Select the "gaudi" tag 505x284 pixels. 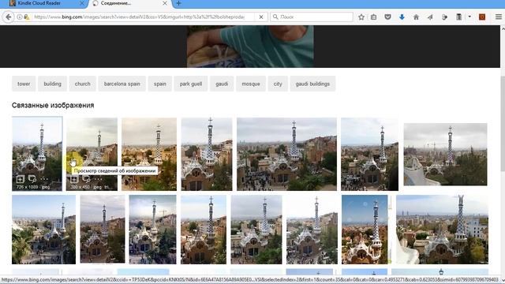(x=222, y=84)
